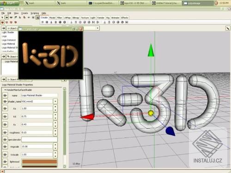Select the Logo Material node in the list
The width and height of the screenshot is (231, 173).
coord(8,44)
